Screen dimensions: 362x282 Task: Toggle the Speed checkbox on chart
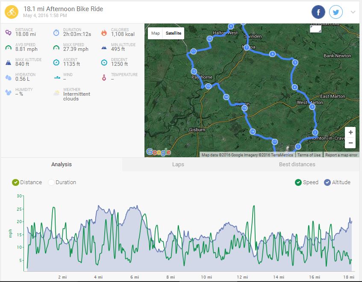[x=298, y=182]
